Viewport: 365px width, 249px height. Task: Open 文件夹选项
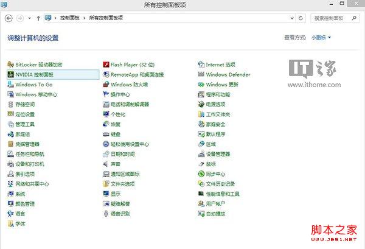click(x=119, y=184)
